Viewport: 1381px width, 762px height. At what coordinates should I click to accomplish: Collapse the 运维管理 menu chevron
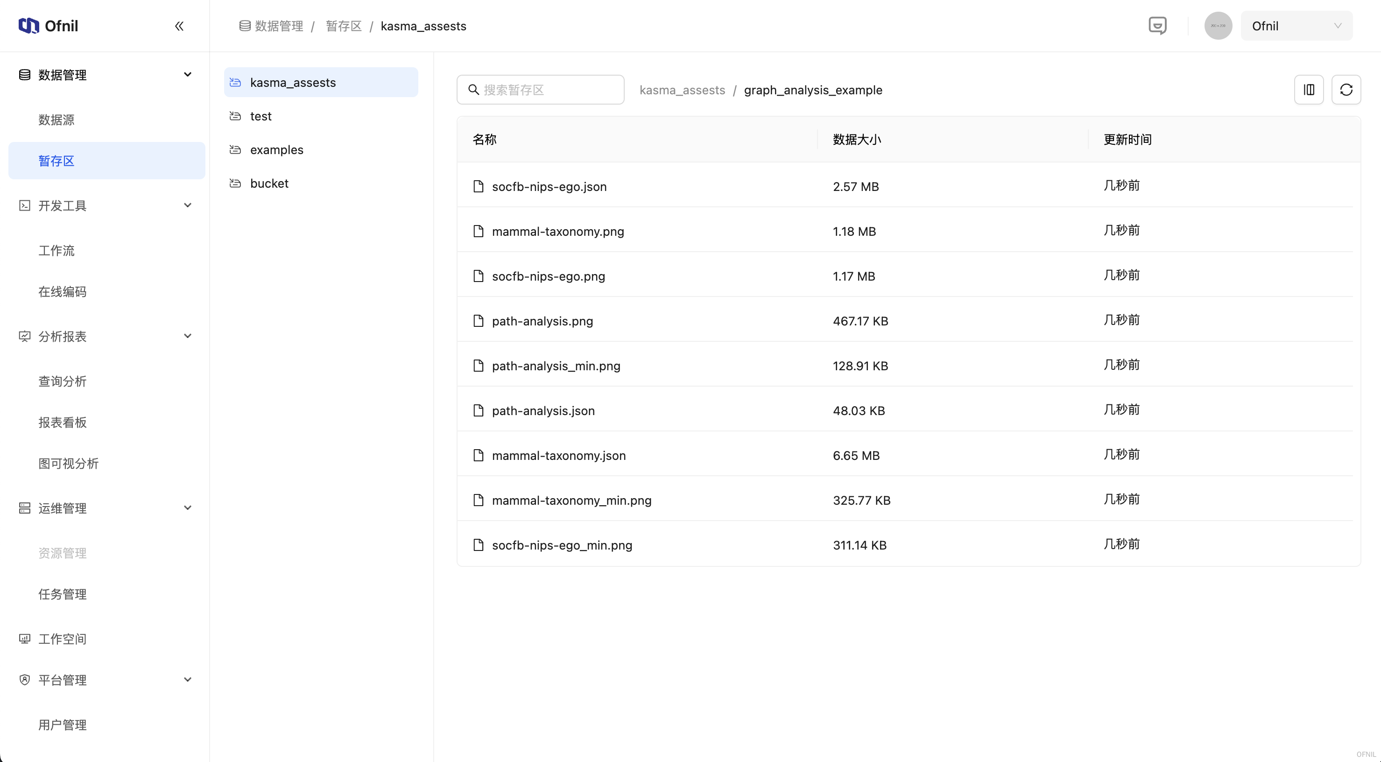click(x=188, y=508)
